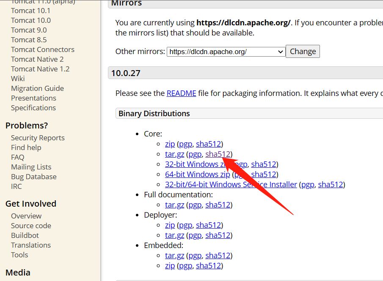Open the Translations link
383x281 pixels.
[31, 246]
